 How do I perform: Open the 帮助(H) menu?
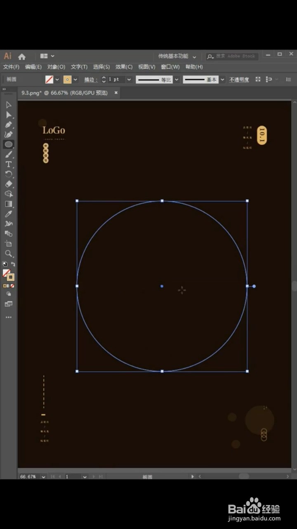coord(194,67)
